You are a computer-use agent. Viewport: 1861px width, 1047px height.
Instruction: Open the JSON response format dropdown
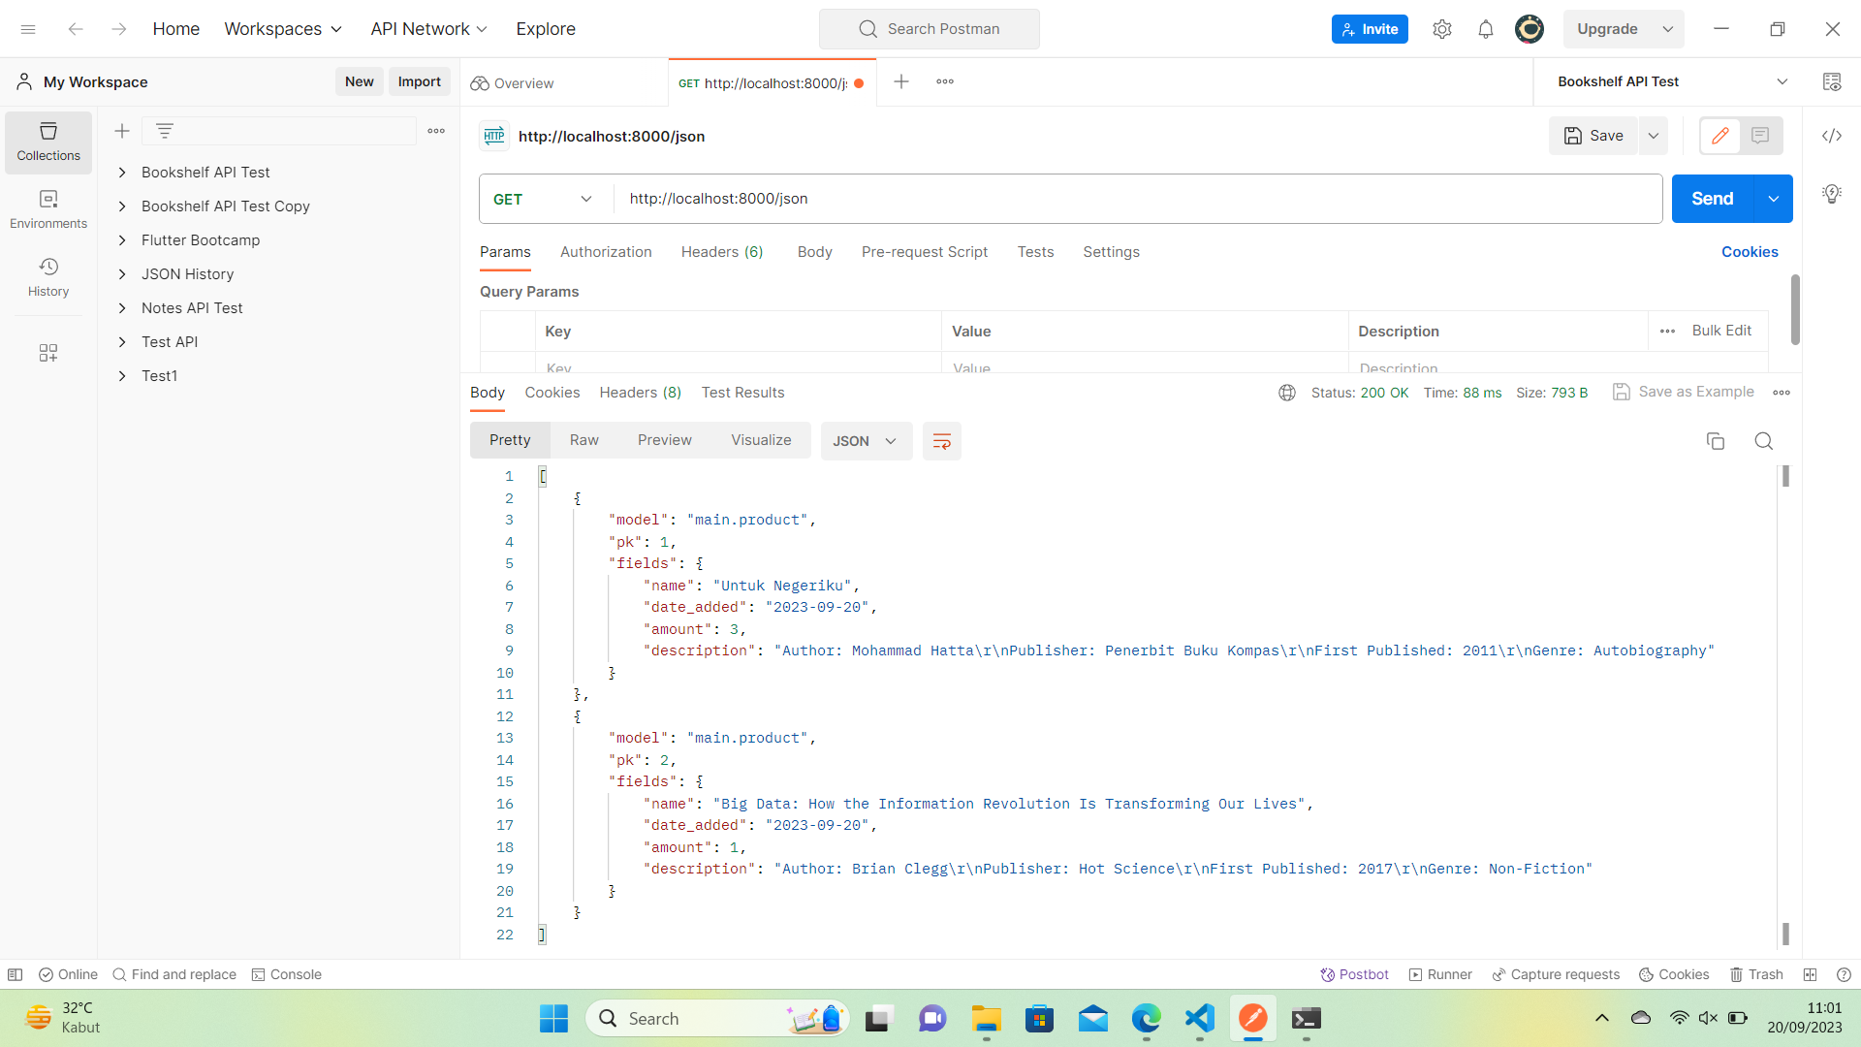pos(866,441)
